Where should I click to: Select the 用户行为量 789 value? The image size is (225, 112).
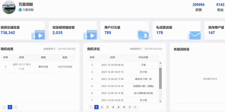108,33
